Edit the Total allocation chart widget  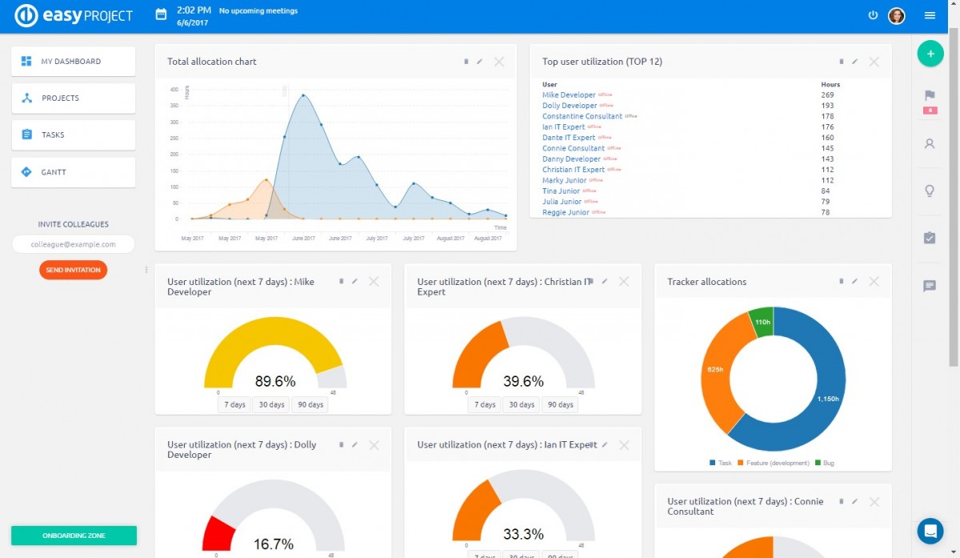[x=480, y=61]
